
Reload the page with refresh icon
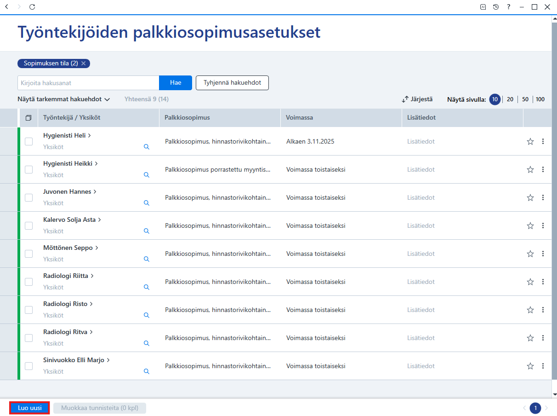[x=32, y=7]
